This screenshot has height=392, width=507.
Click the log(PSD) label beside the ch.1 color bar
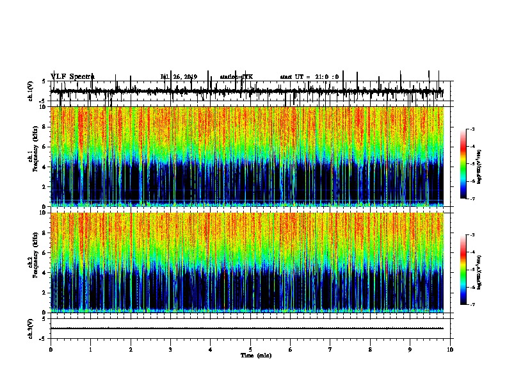(x=479, y=167)
